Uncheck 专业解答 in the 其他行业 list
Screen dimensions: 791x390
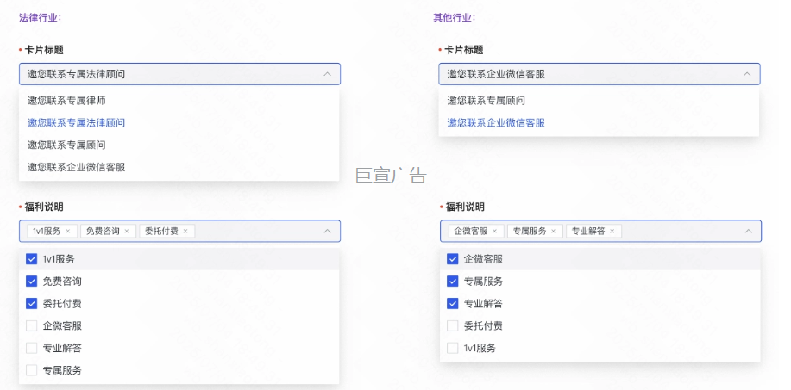[x=453, y=303]
